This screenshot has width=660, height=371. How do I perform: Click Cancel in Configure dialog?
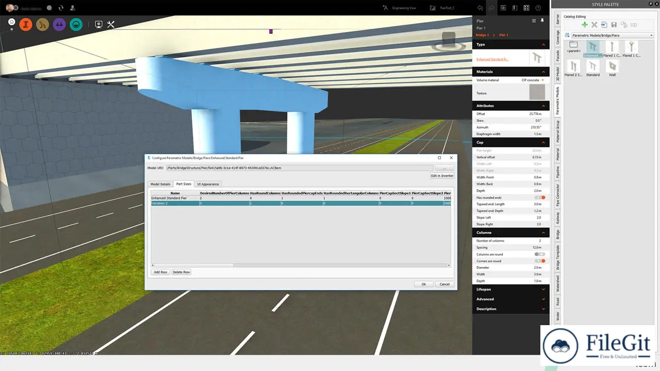[x=444, y=284]
